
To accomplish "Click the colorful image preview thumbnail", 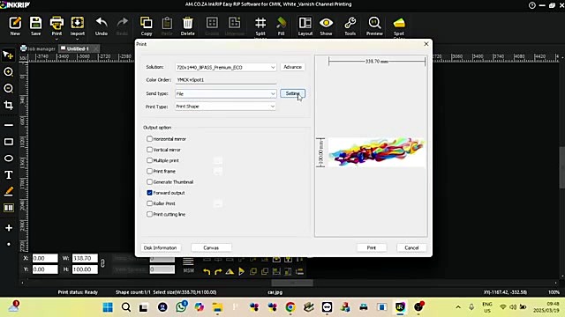I will [377, 152].
